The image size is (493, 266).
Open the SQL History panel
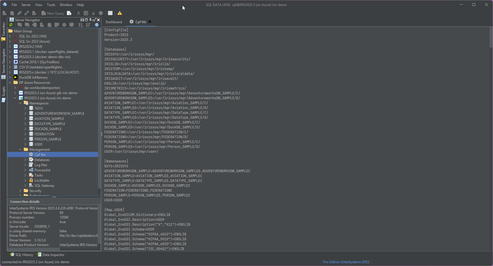pyautogui.click(x=22, y=255)
